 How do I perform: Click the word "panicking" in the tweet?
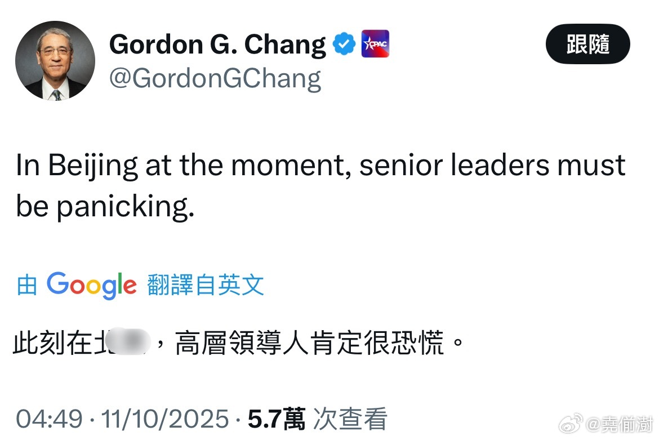click(126, 207)
